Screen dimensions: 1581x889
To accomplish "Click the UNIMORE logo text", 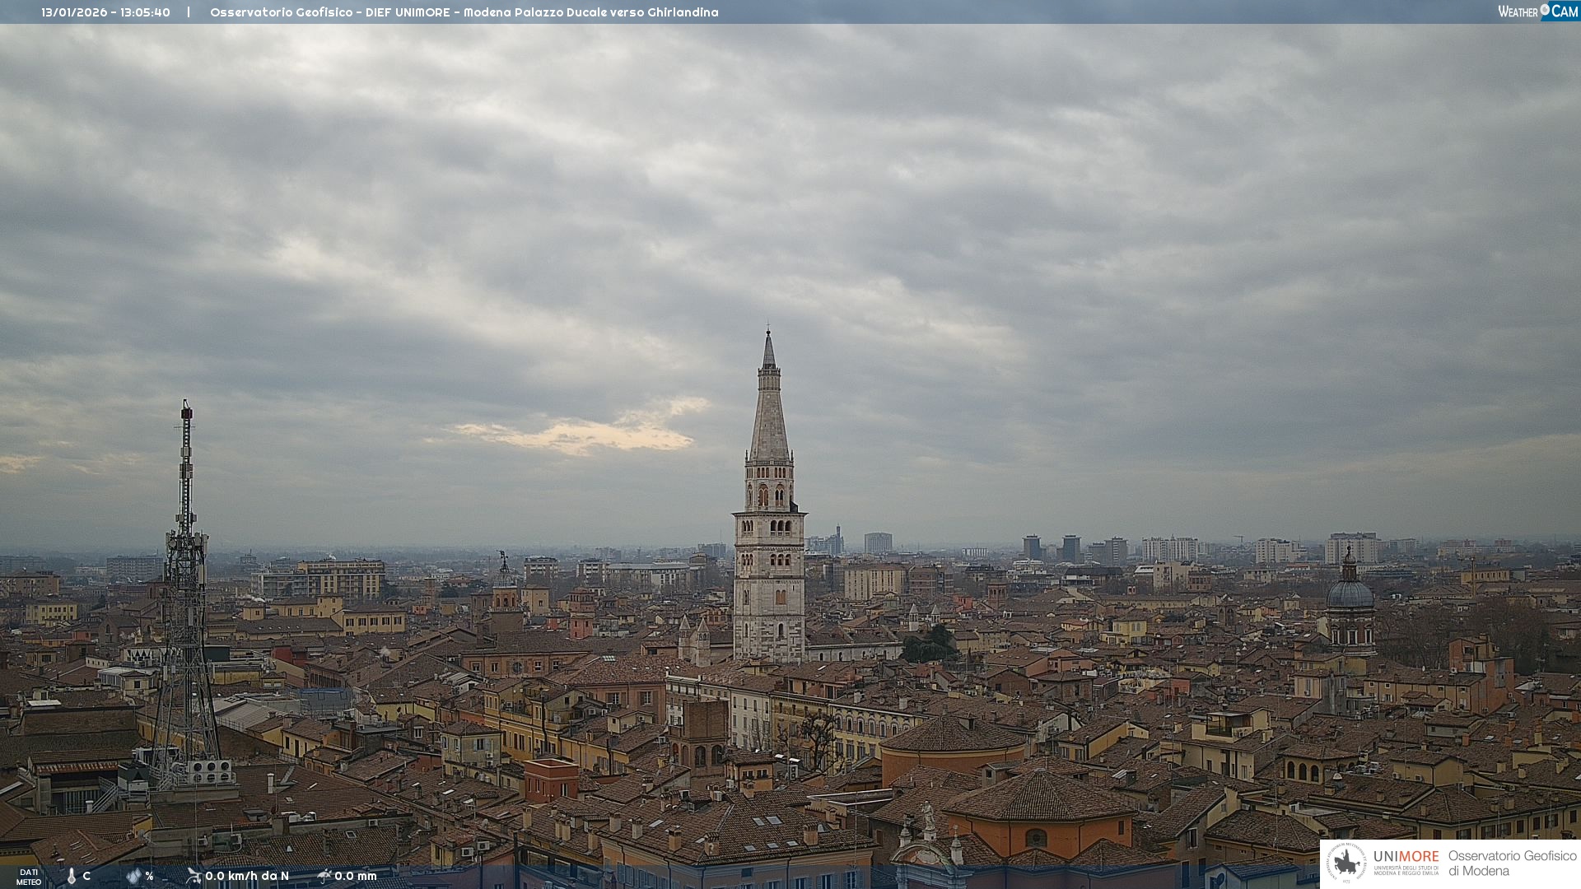I will (1406, 857).
